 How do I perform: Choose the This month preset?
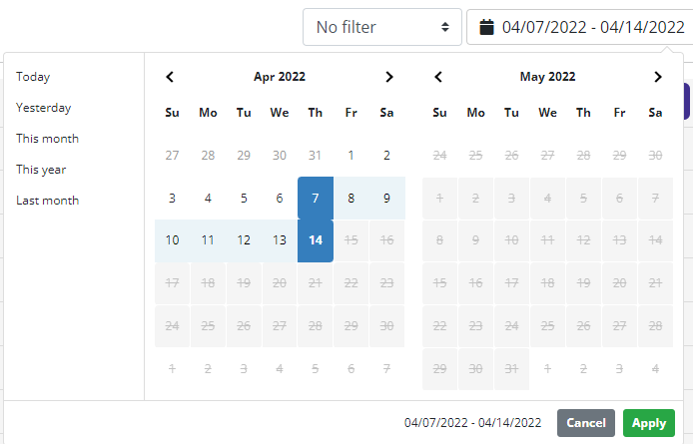(47, 139)
